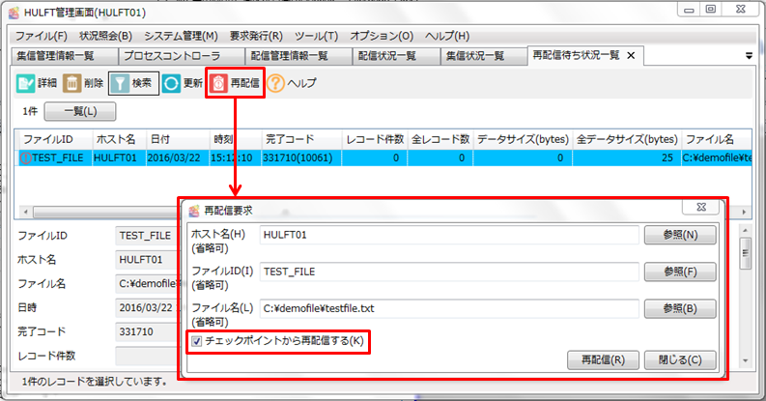This screenshot has width=766, height=401.
Task: Click the list's horizontal scrollbar left arrow
Action: (25, 212)
